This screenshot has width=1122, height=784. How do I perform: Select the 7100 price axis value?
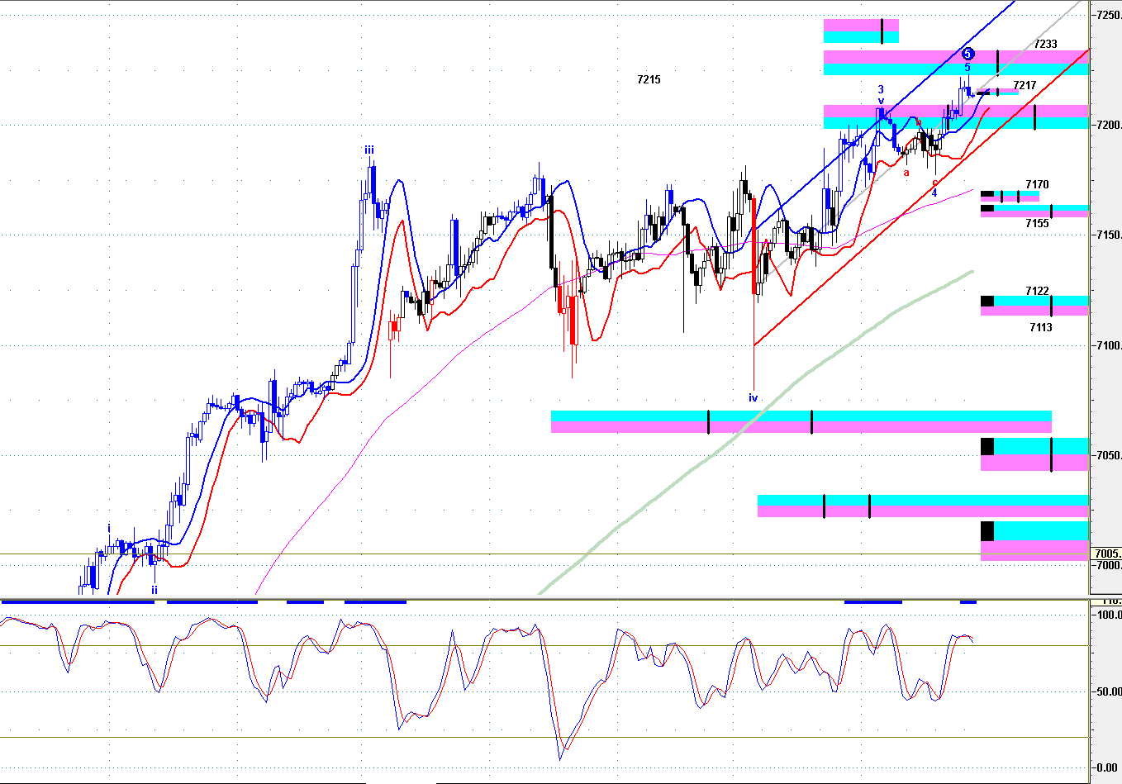click(1108, 345)
